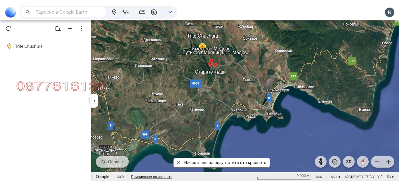This screenshot has width=399, height=181.
Task: Open the Припсиване на данните attribution link
Action: 152,177
